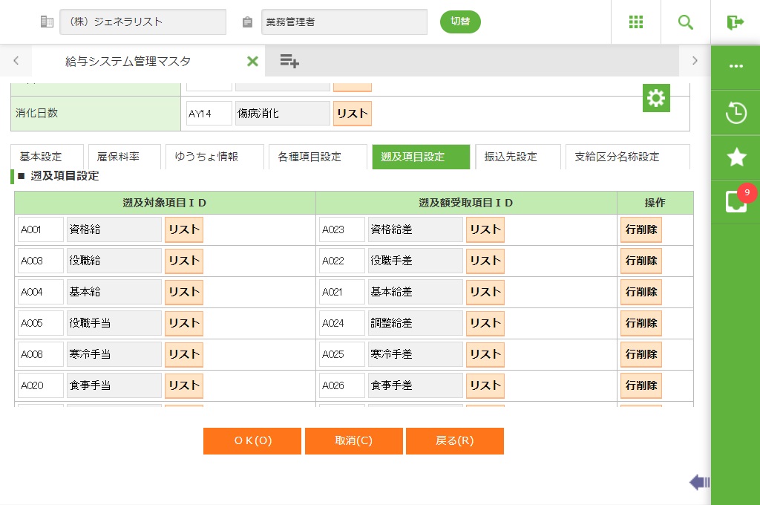The image size is (760, 505).
Task: Click the add new tab icon
Action: pos(289,61)
